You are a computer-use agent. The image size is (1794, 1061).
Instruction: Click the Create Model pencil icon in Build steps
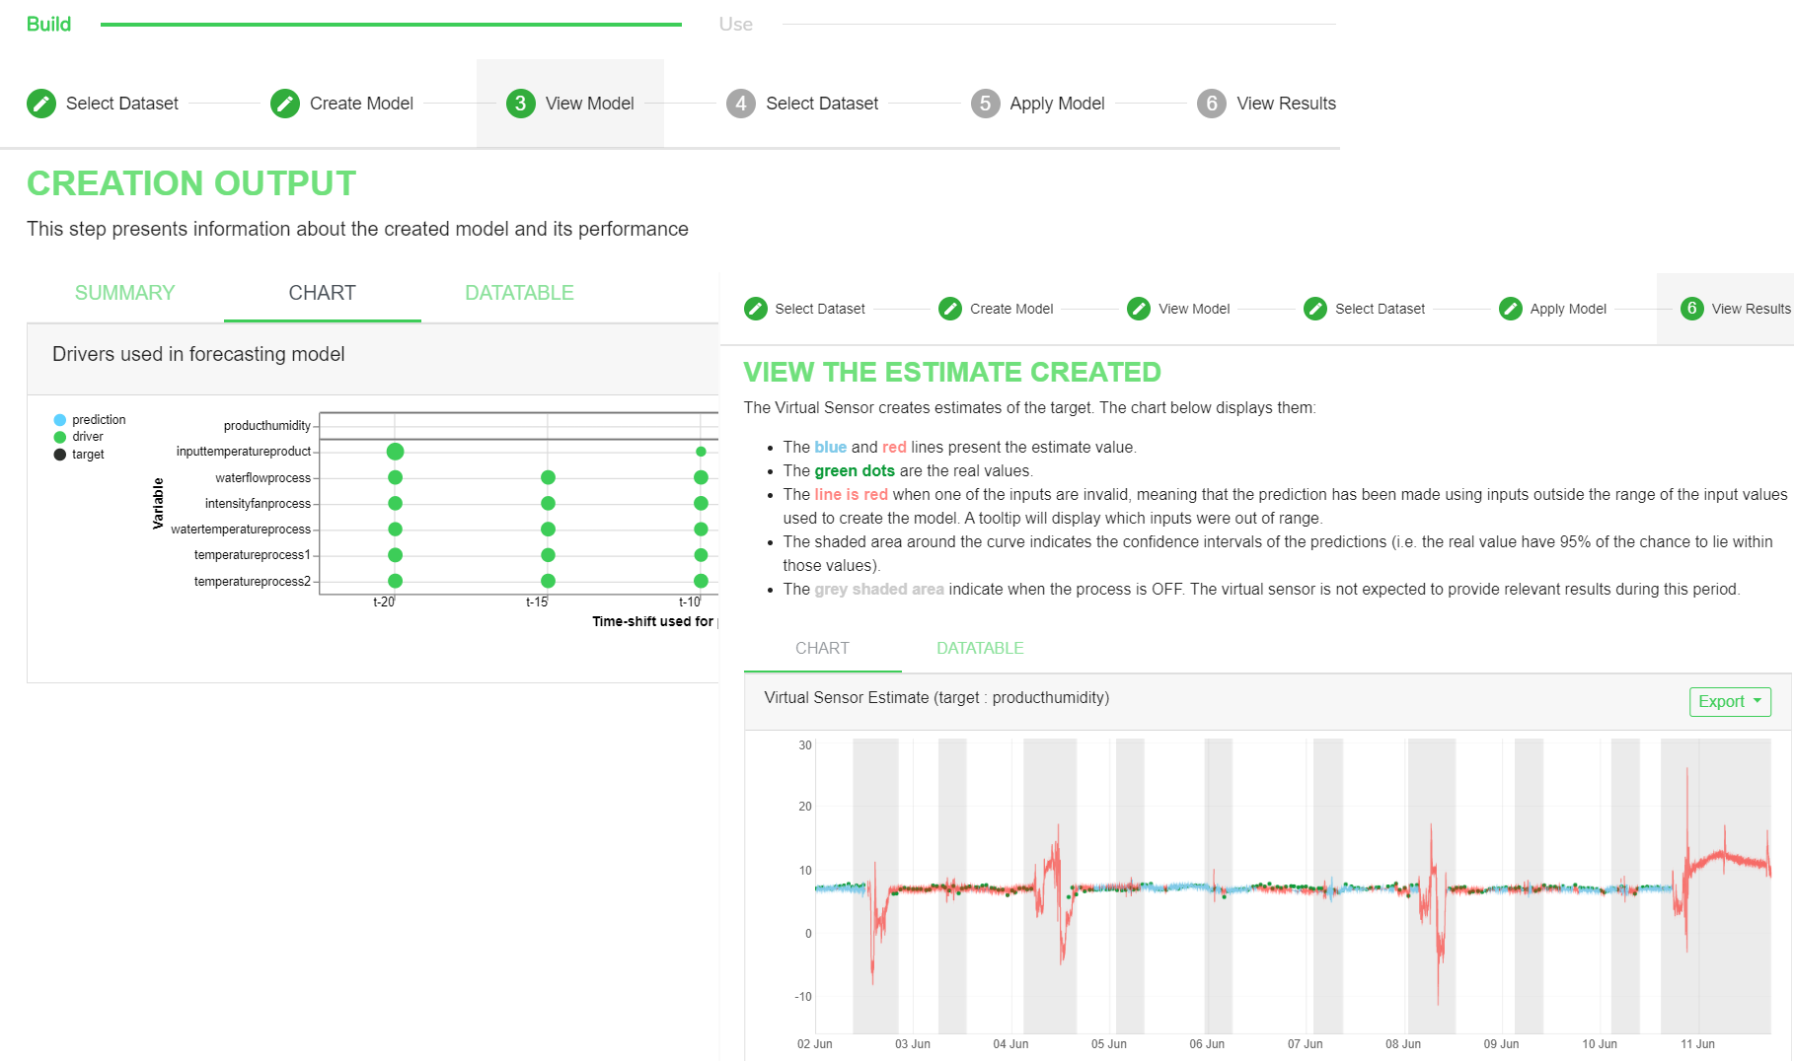[285, 104]
